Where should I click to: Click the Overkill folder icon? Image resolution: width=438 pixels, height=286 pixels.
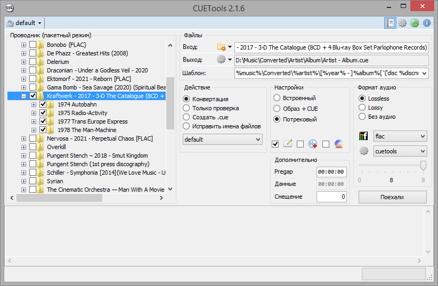pos(40,147)
